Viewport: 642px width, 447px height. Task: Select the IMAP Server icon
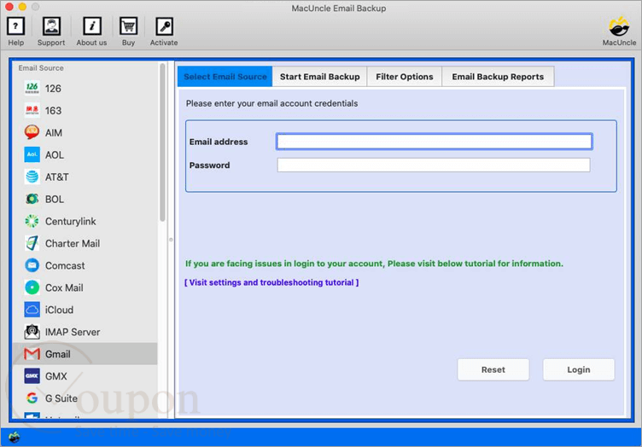click(x=32, y=332)
